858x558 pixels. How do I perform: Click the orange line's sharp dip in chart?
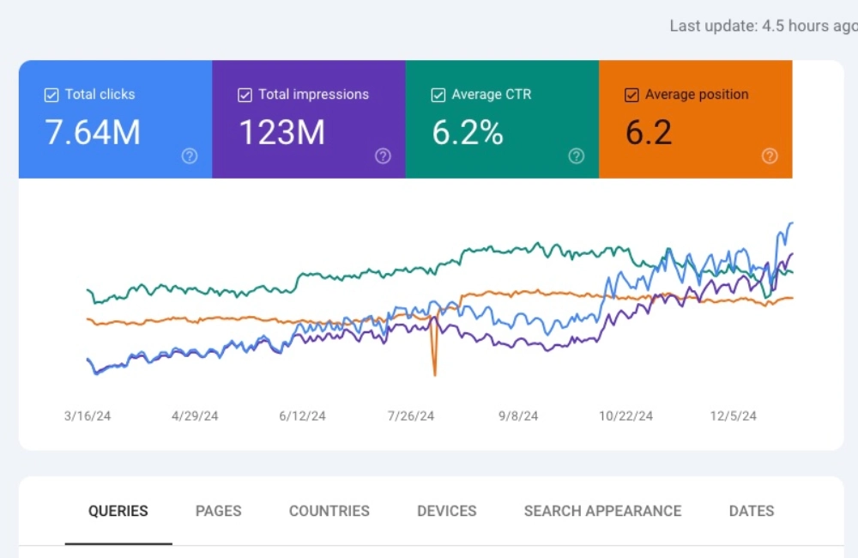click(435, 371)
